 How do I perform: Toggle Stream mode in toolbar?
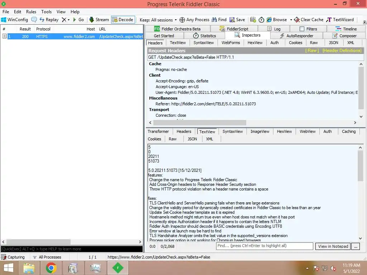point(99,20)
